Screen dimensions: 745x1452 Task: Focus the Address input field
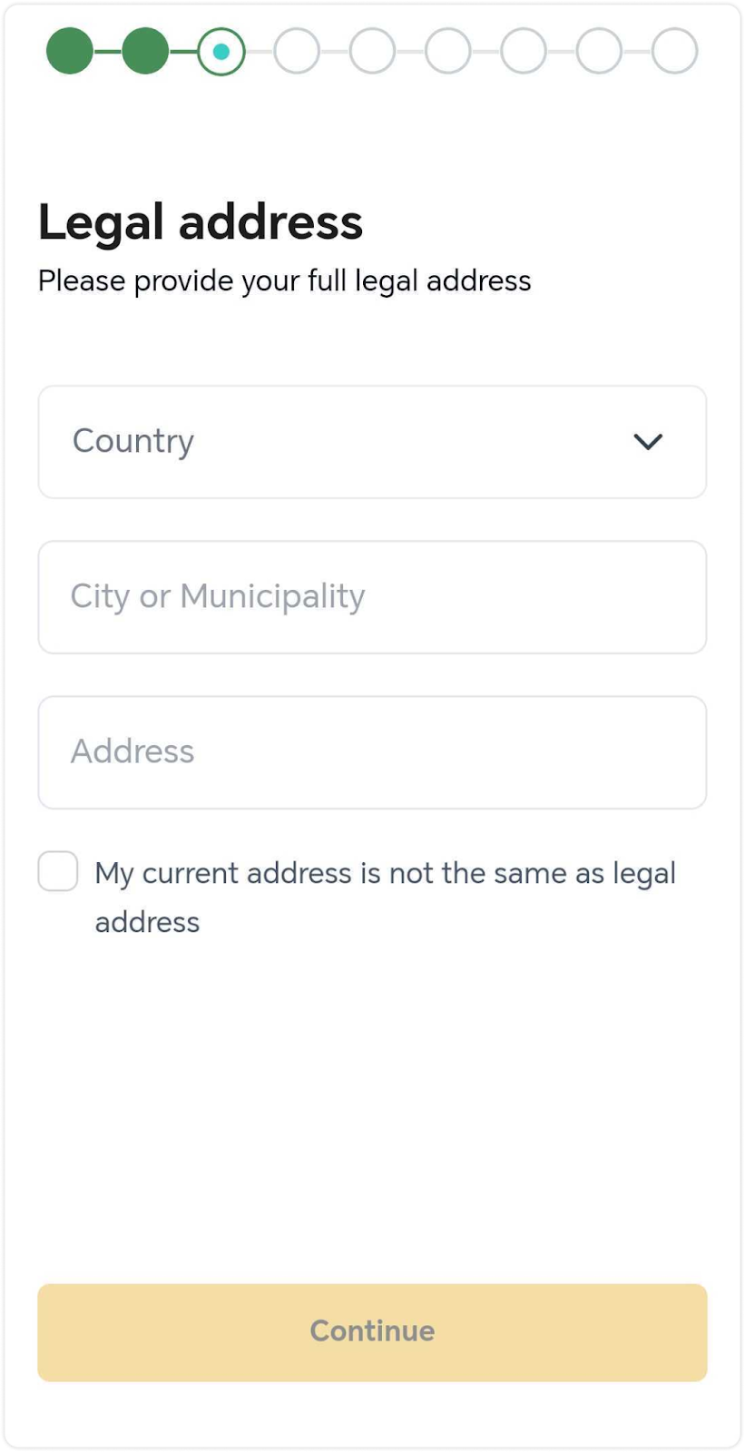click(372, 752)
